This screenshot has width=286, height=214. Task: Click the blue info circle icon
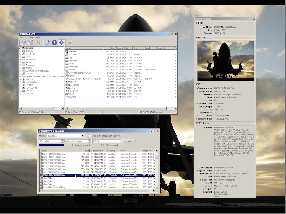tap(54, 42)
